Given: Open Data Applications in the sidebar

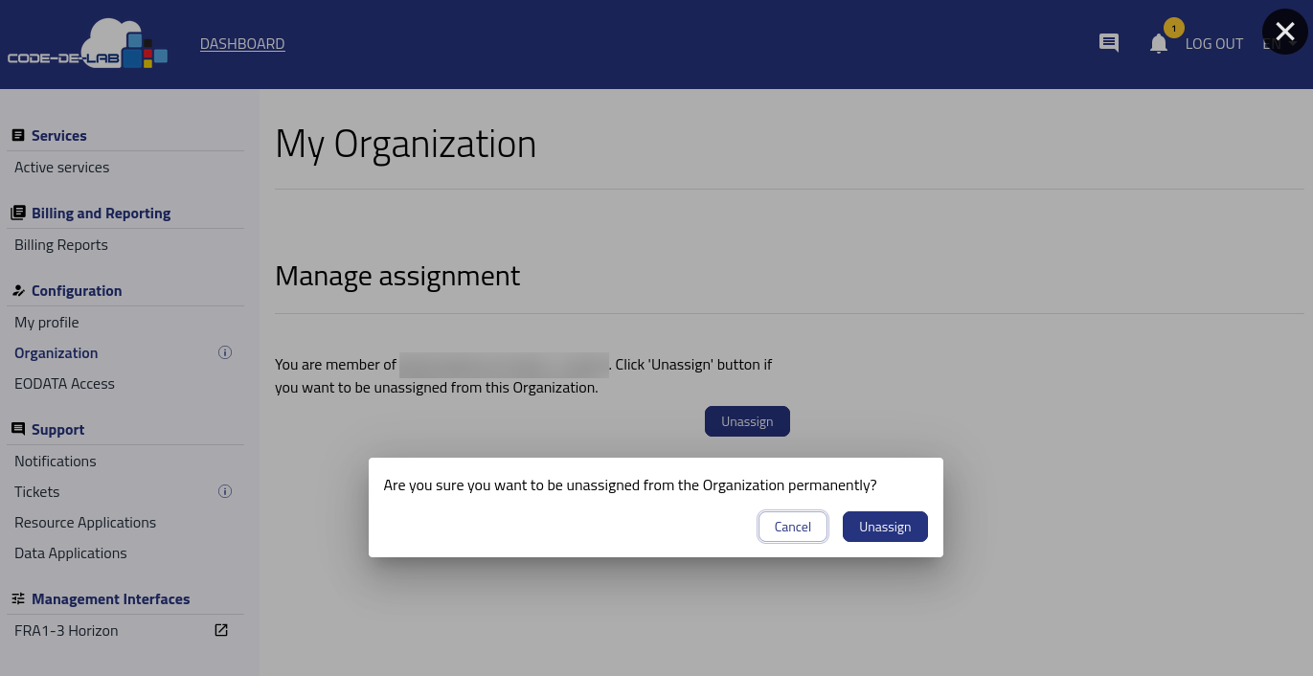Looking at the screenshot, I should click(71, 553).
